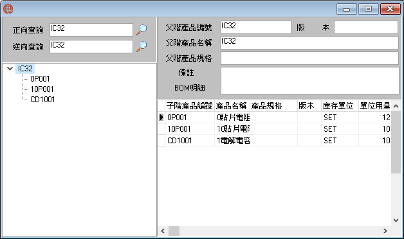Click grid vertical scrollbar thumb
404x239 pixels.
pos(396,142)
